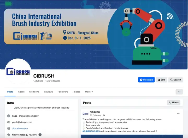Click the info icon beside Not yet rated
Screen dimensions: 188x138
(x=40, y=135)
